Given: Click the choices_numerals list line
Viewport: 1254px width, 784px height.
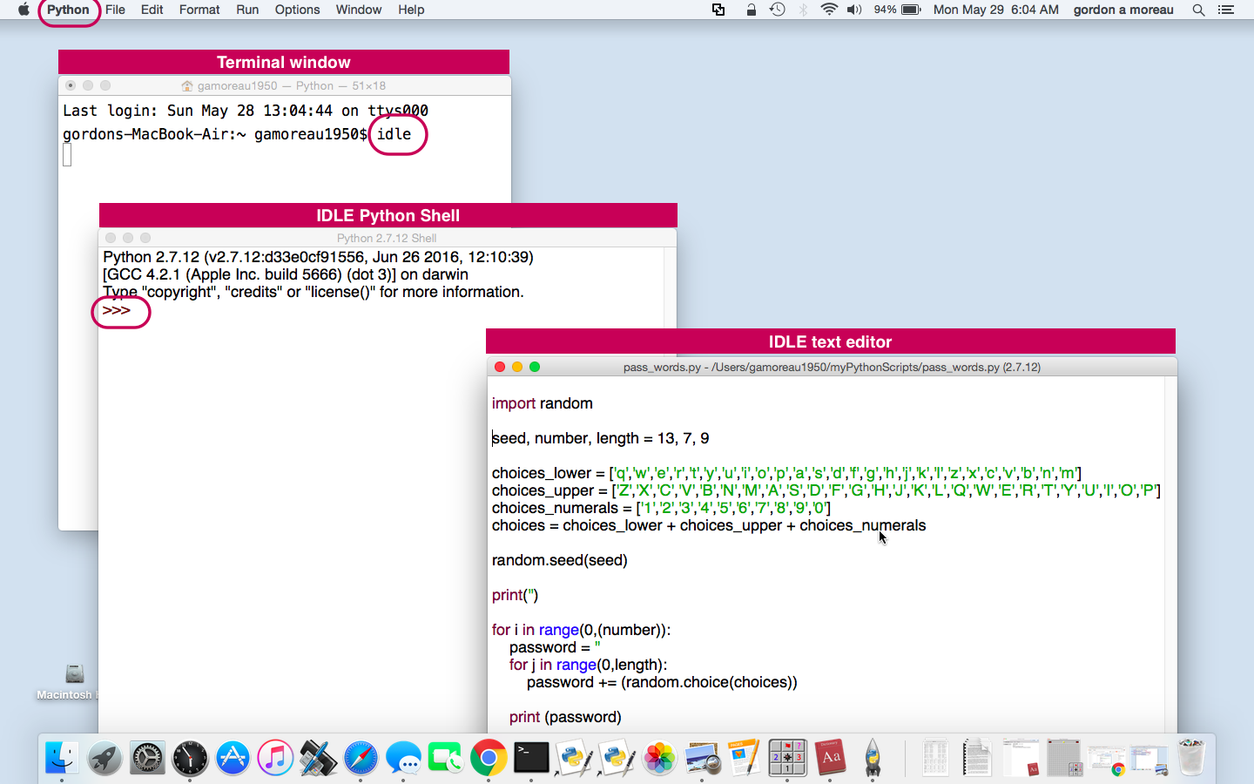Looking at the screenshot, I should click(x=662, y=508).
